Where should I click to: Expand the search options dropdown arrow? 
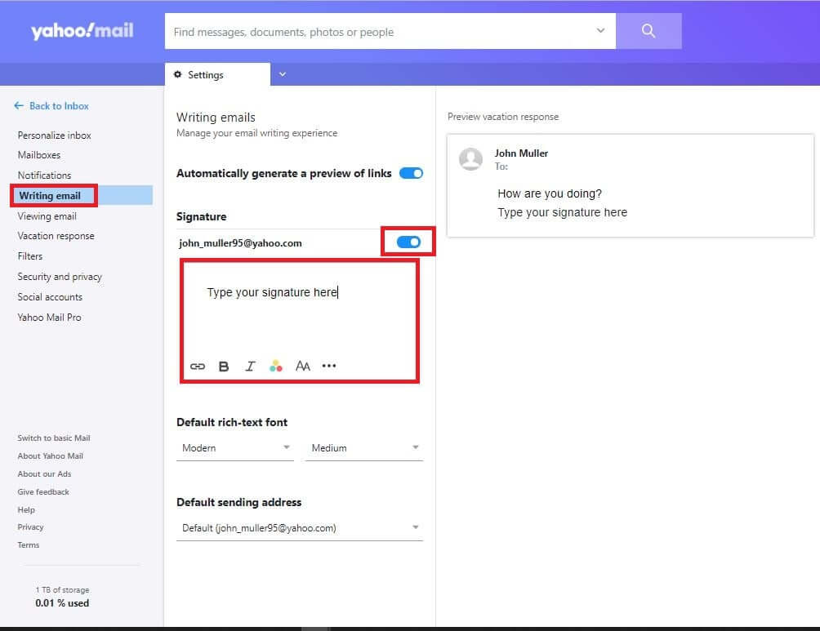click(x=600, y=31)
